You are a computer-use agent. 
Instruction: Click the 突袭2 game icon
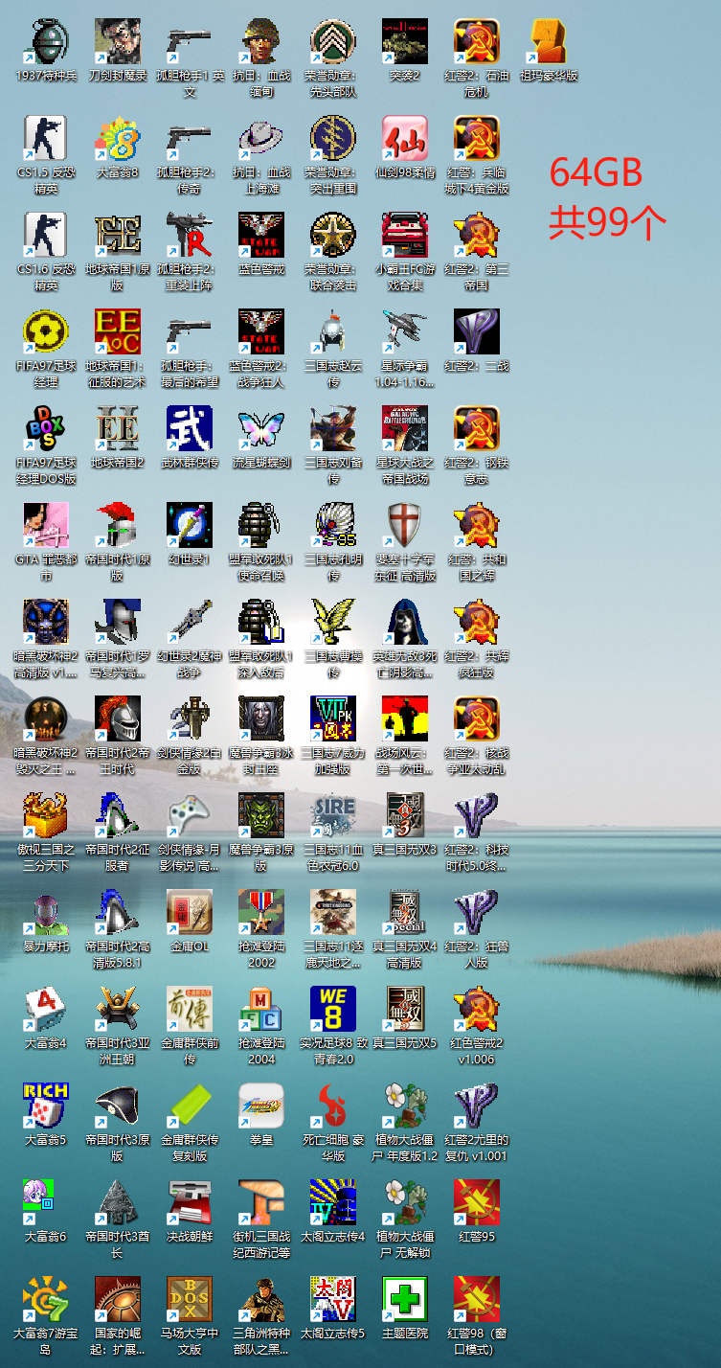(405, 43)
